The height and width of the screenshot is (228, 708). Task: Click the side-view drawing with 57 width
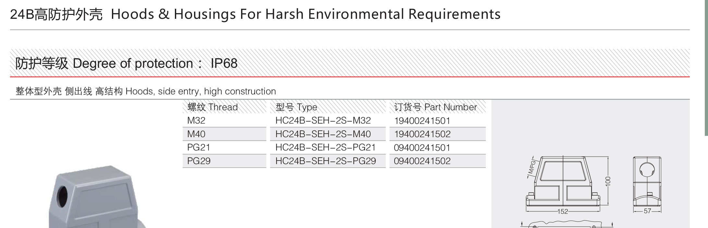click(647, 185)
